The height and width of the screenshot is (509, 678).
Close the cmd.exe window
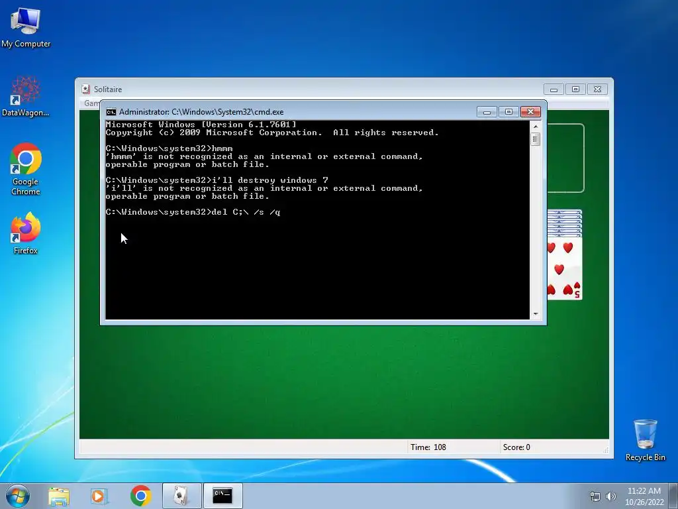(x=530, y=112)
